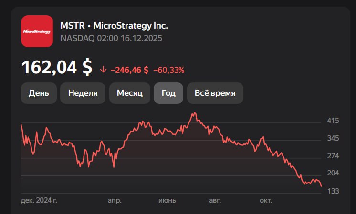Show the Всё время price history

coord(215,93)
